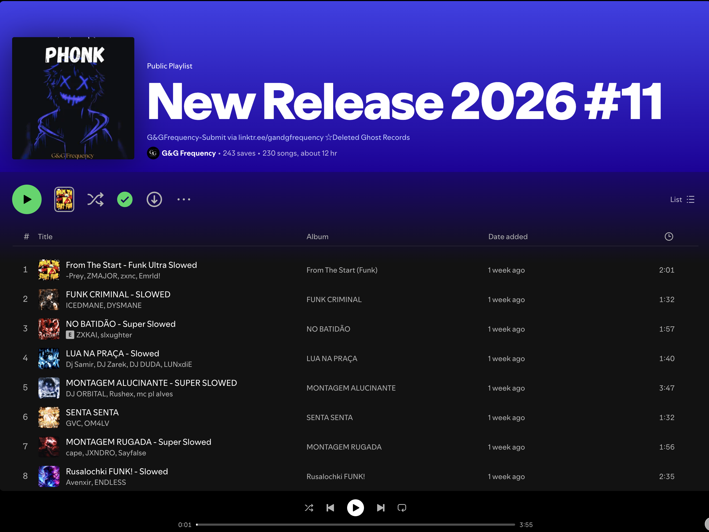The width and height of the screenshot is (709, 532).
Task: Click the duration clock column icon
Action: (x=669, y=237)
